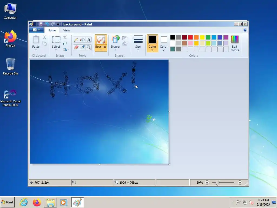Viewport: 277px width, 208px height.
Task: Select the Text tool
Action: tap(89, 40)
